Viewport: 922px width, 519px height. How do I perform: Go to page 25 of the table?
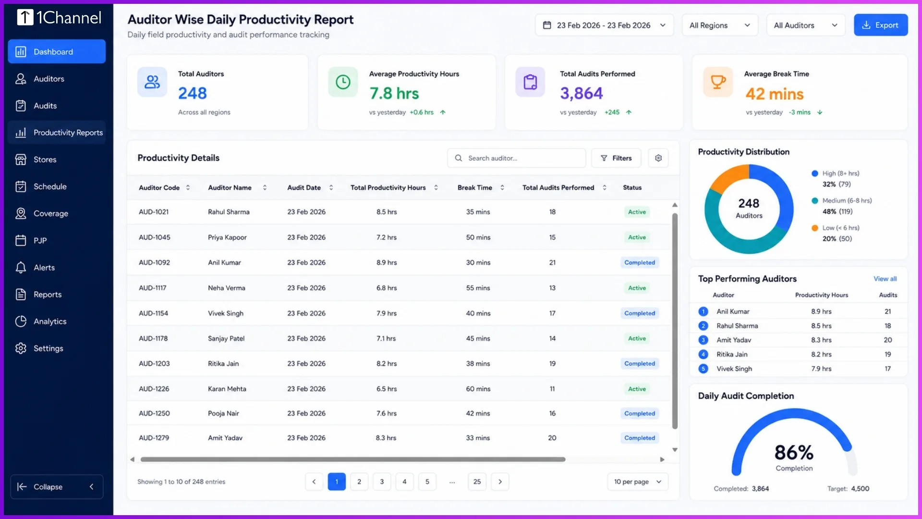pyautogui.click(x=477, y=482)
